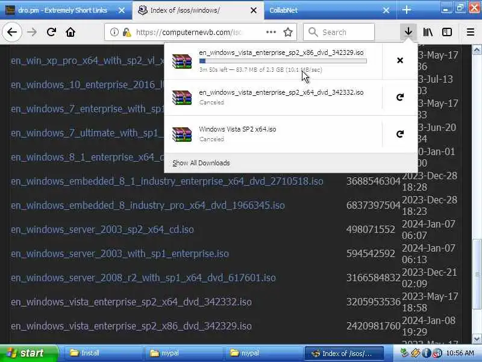The image size is (482, 362).
Task: Click en_windows_vista_enterprise_sp2_x64 link in page list
Action: click(x=131, y=302)
